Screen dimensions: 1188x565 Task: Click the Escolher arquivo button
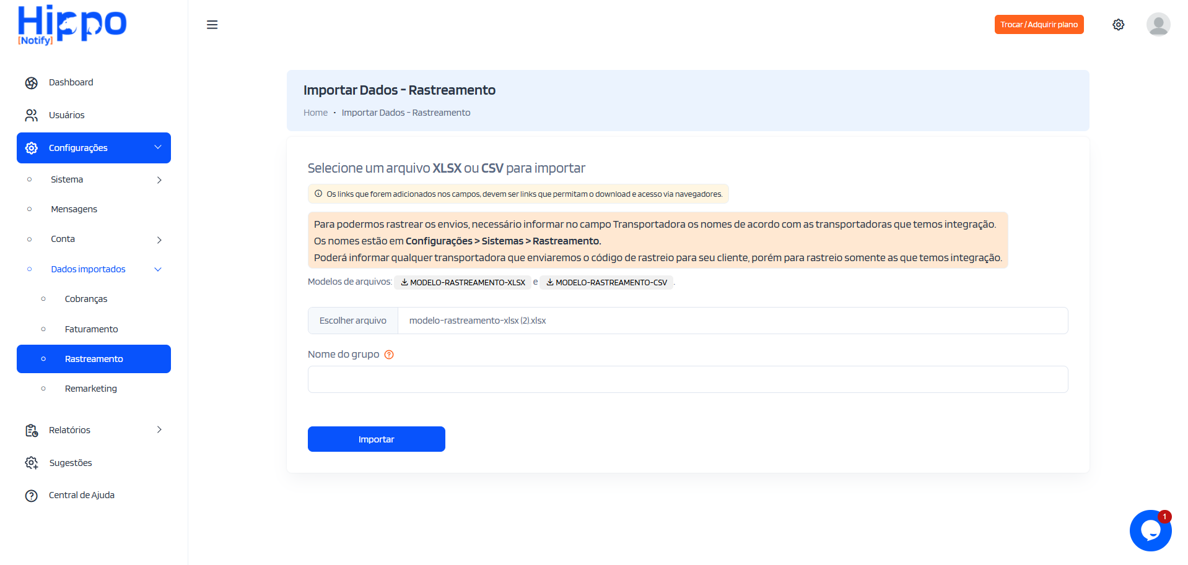[x=353, y=321]
